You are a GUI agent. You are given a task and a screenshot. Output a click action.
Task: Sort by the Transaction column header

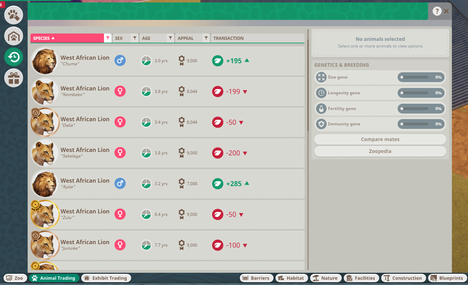pos(257,38)
